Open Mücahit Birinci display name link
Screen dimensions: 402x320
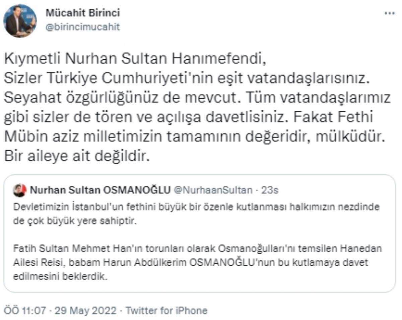click(82, 13)
